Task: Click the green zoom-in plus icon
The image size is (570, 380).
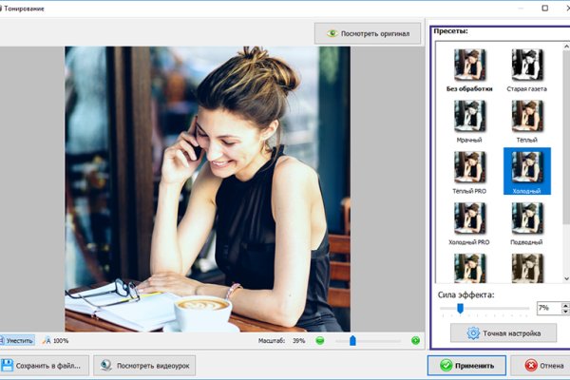Action: pos(415,340)
